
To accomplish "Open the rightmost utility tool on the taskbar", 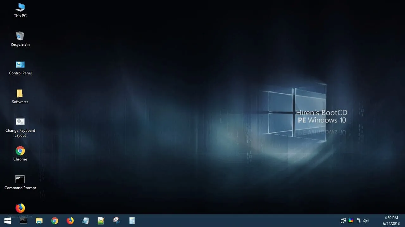I will pyautogui.click(x=132, y=220).
